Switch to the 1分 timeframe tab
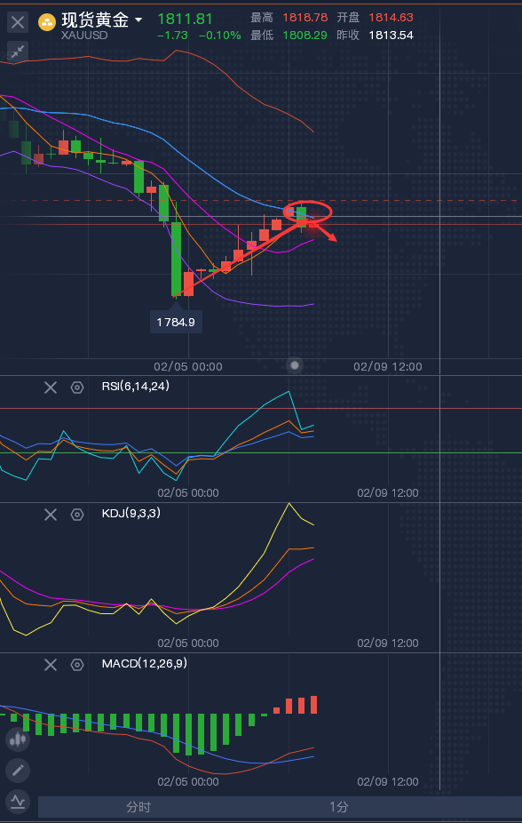Image resolution: width=522 pixels, height=823 pixels. pos(339,807)
